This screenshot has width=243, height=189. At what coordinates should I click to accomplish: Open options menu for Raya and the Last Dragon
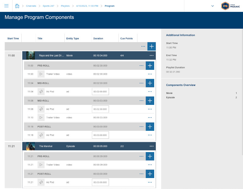pos(151,55)
